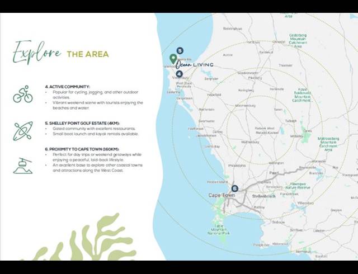The height and width of the screenshot is (274, 358).
Task: Select map marker number 4
Action: click(x=179, y=74)
